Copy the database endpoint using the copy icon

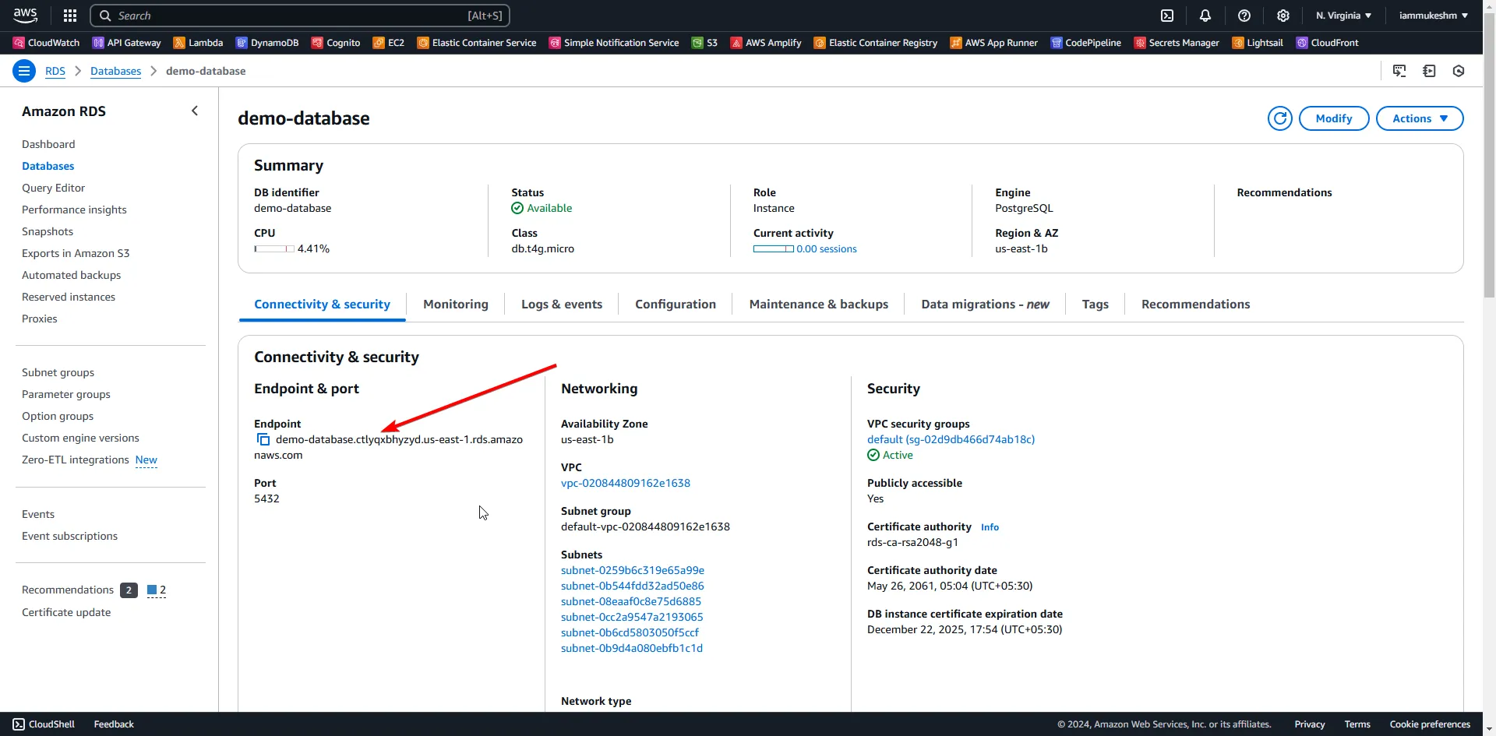[x=263, y=439]
